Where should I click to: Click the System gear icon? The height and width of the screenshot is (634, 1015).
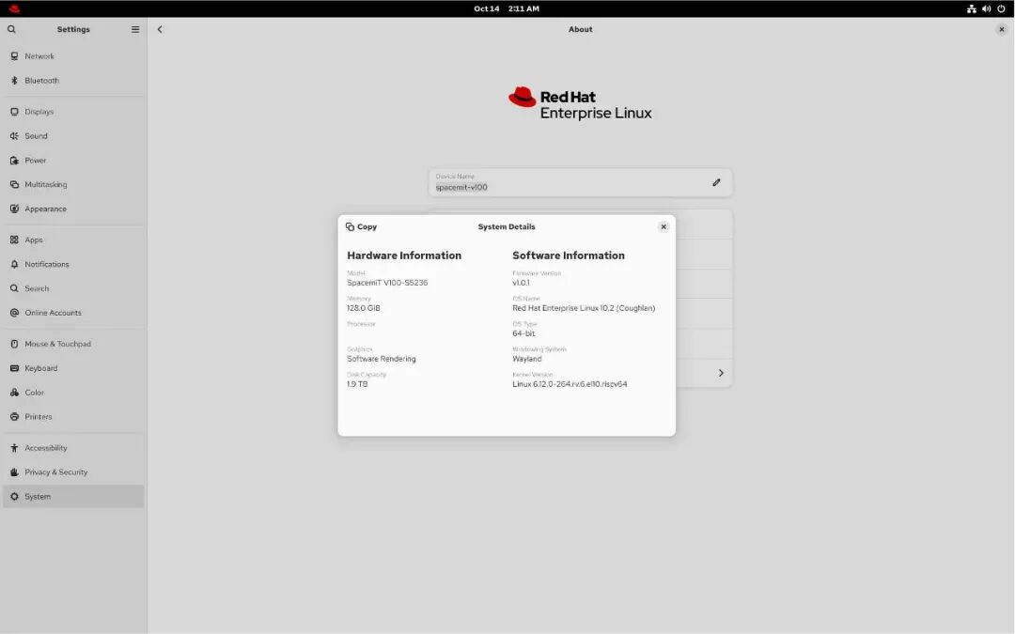pos(14,496)
